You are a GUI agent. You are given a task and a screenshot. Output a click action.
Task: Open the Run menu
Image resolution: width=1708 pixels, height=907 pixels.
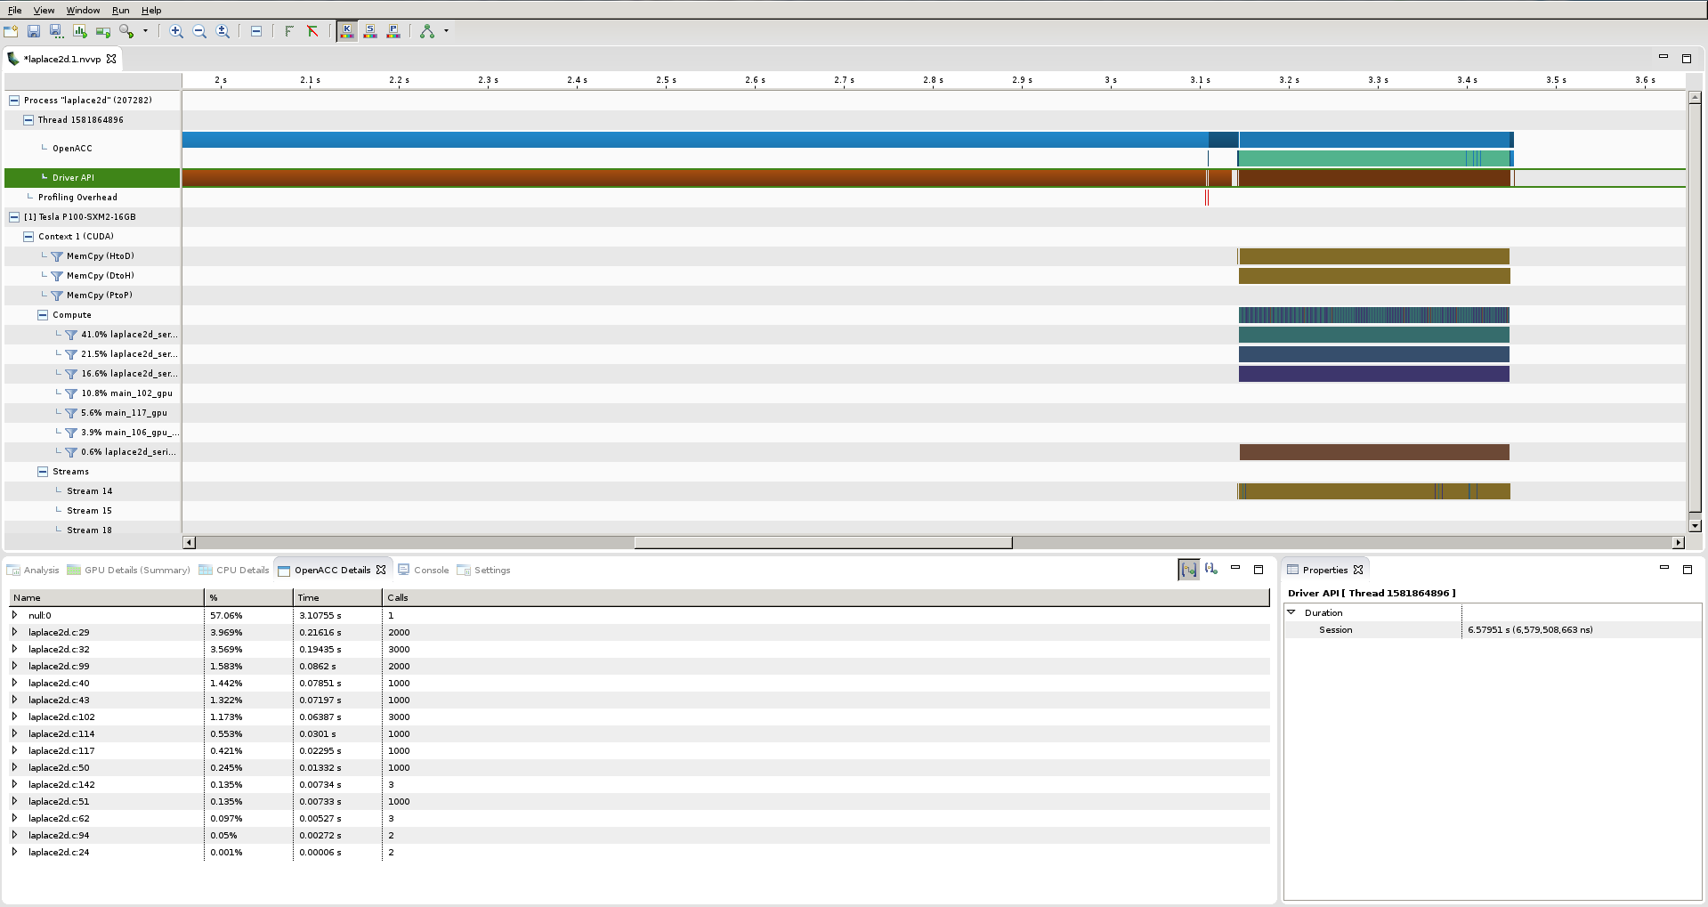click(120, 11)
